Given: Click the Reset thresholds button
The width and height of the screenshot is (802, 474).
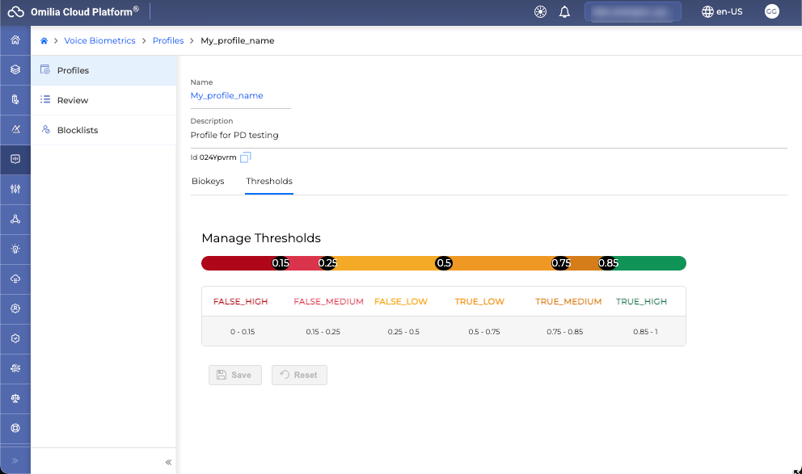Looking at the screenshot, I should point(299,375).
